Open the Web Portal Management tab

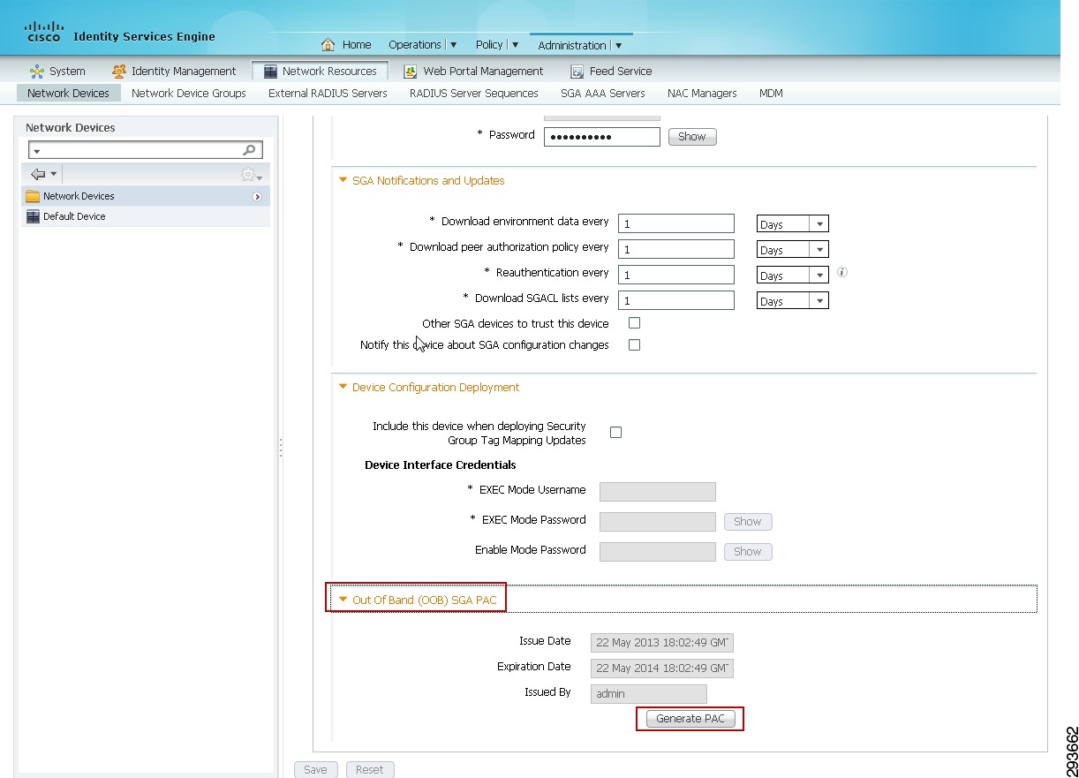[473, 72]
